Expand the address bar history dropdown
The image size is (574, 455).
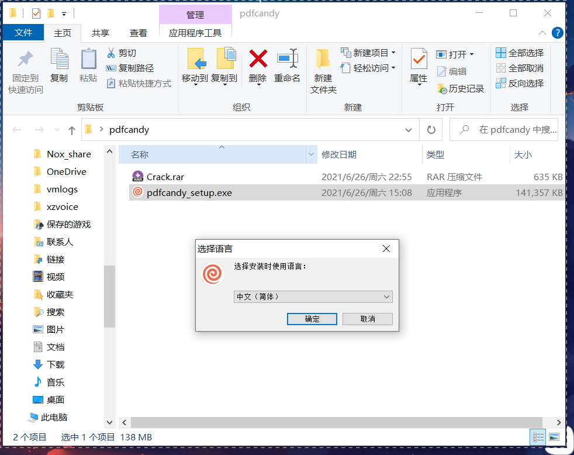[x=409, y=130]
